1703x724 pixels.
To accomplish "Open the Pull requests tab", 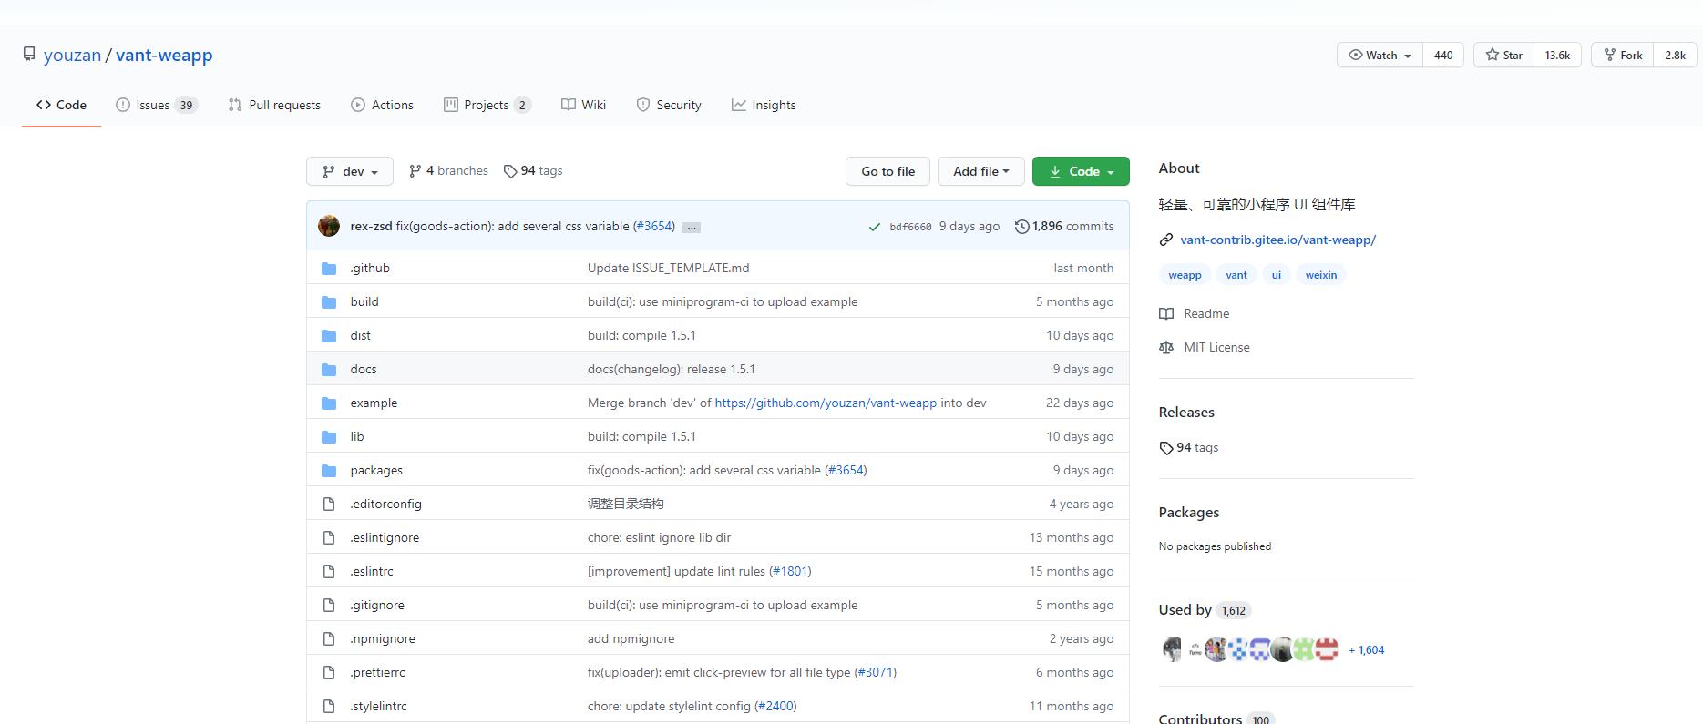I will (x=274, y=105).
